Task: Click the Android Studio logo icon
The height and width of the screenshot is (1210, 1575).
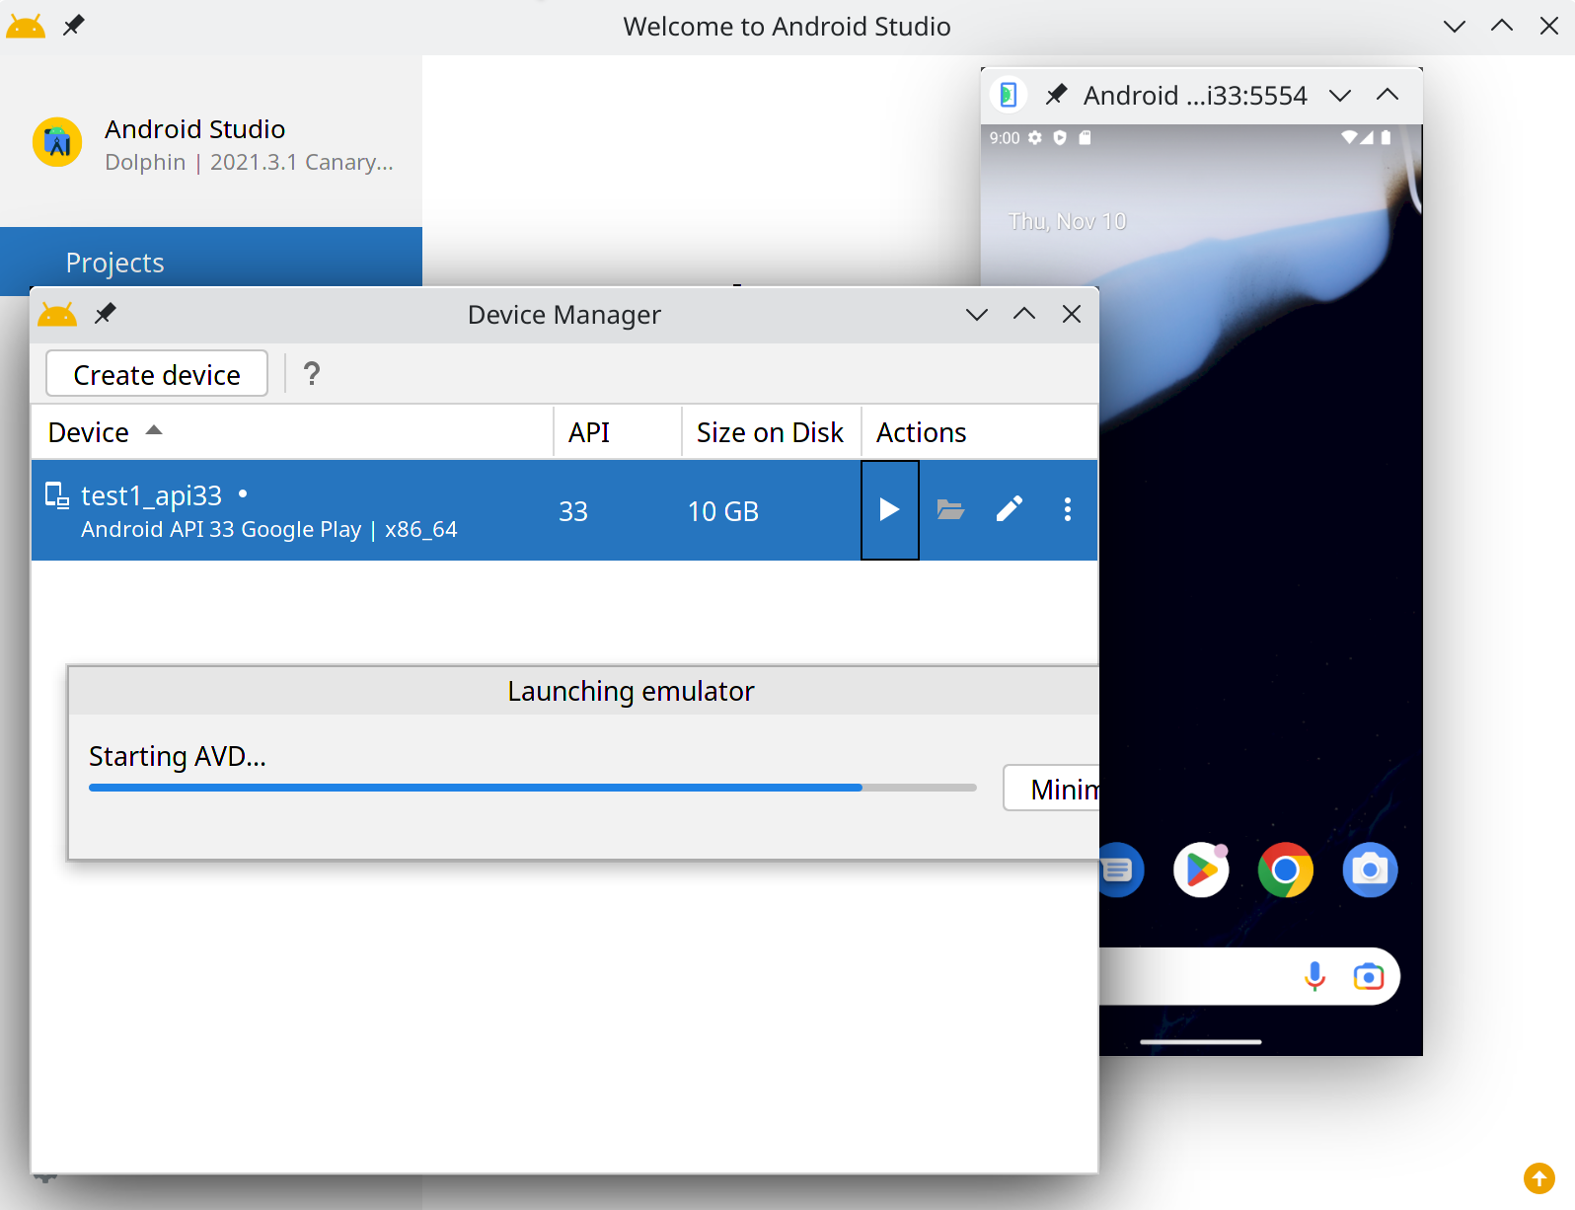Action: tap(57, 142)
